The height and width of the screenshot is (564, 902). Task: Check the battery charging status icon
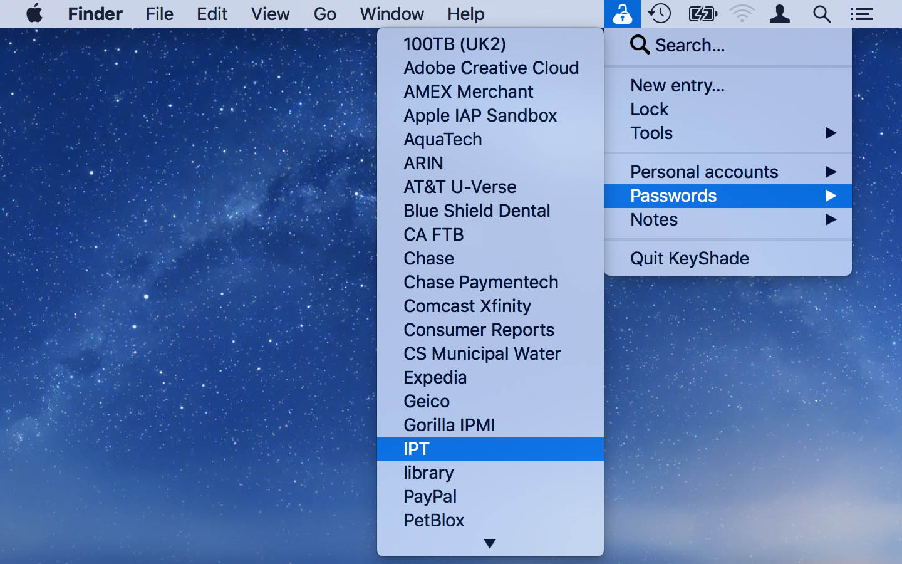point(703,13)
